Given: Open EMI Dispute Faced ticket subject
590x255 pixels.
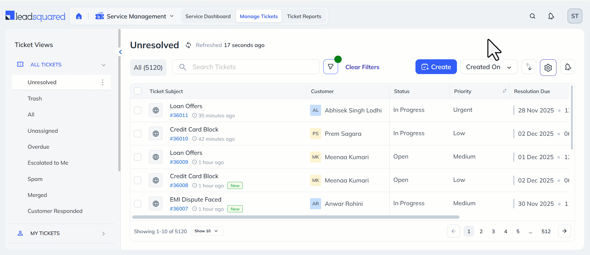Looking at the screenshot, I should pyautogui.click(x=195, y=199).
